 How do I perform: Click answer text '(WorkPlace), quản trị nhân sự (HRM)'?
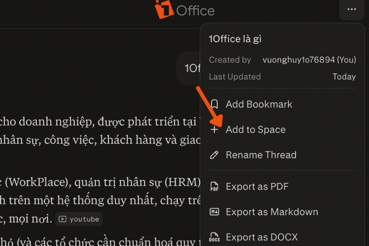103,182
